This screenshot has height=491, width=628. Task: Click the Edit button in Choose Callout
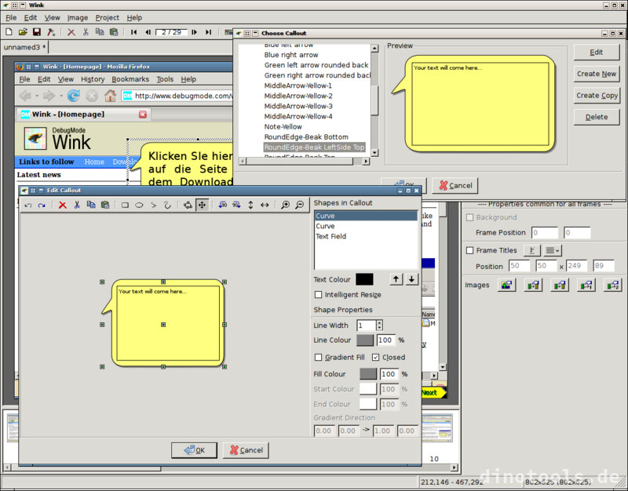tap(597, 52)
